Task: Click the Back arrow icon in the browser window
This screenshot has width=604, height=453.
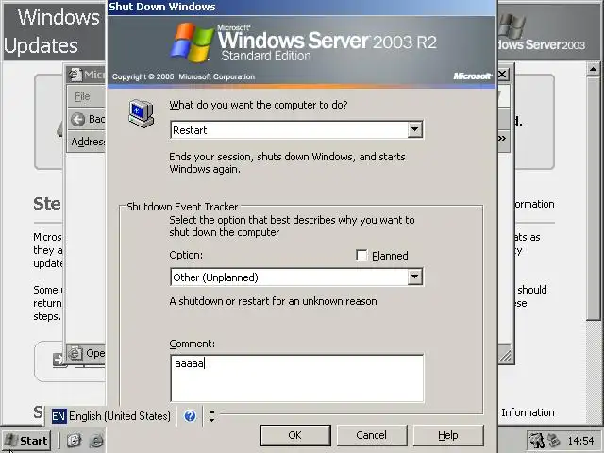Action: click(77, 120)
